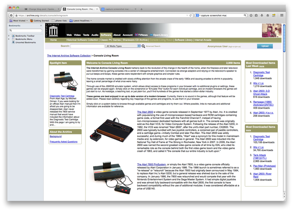Go to the Firefox home page icon

[x=268, y=16]
